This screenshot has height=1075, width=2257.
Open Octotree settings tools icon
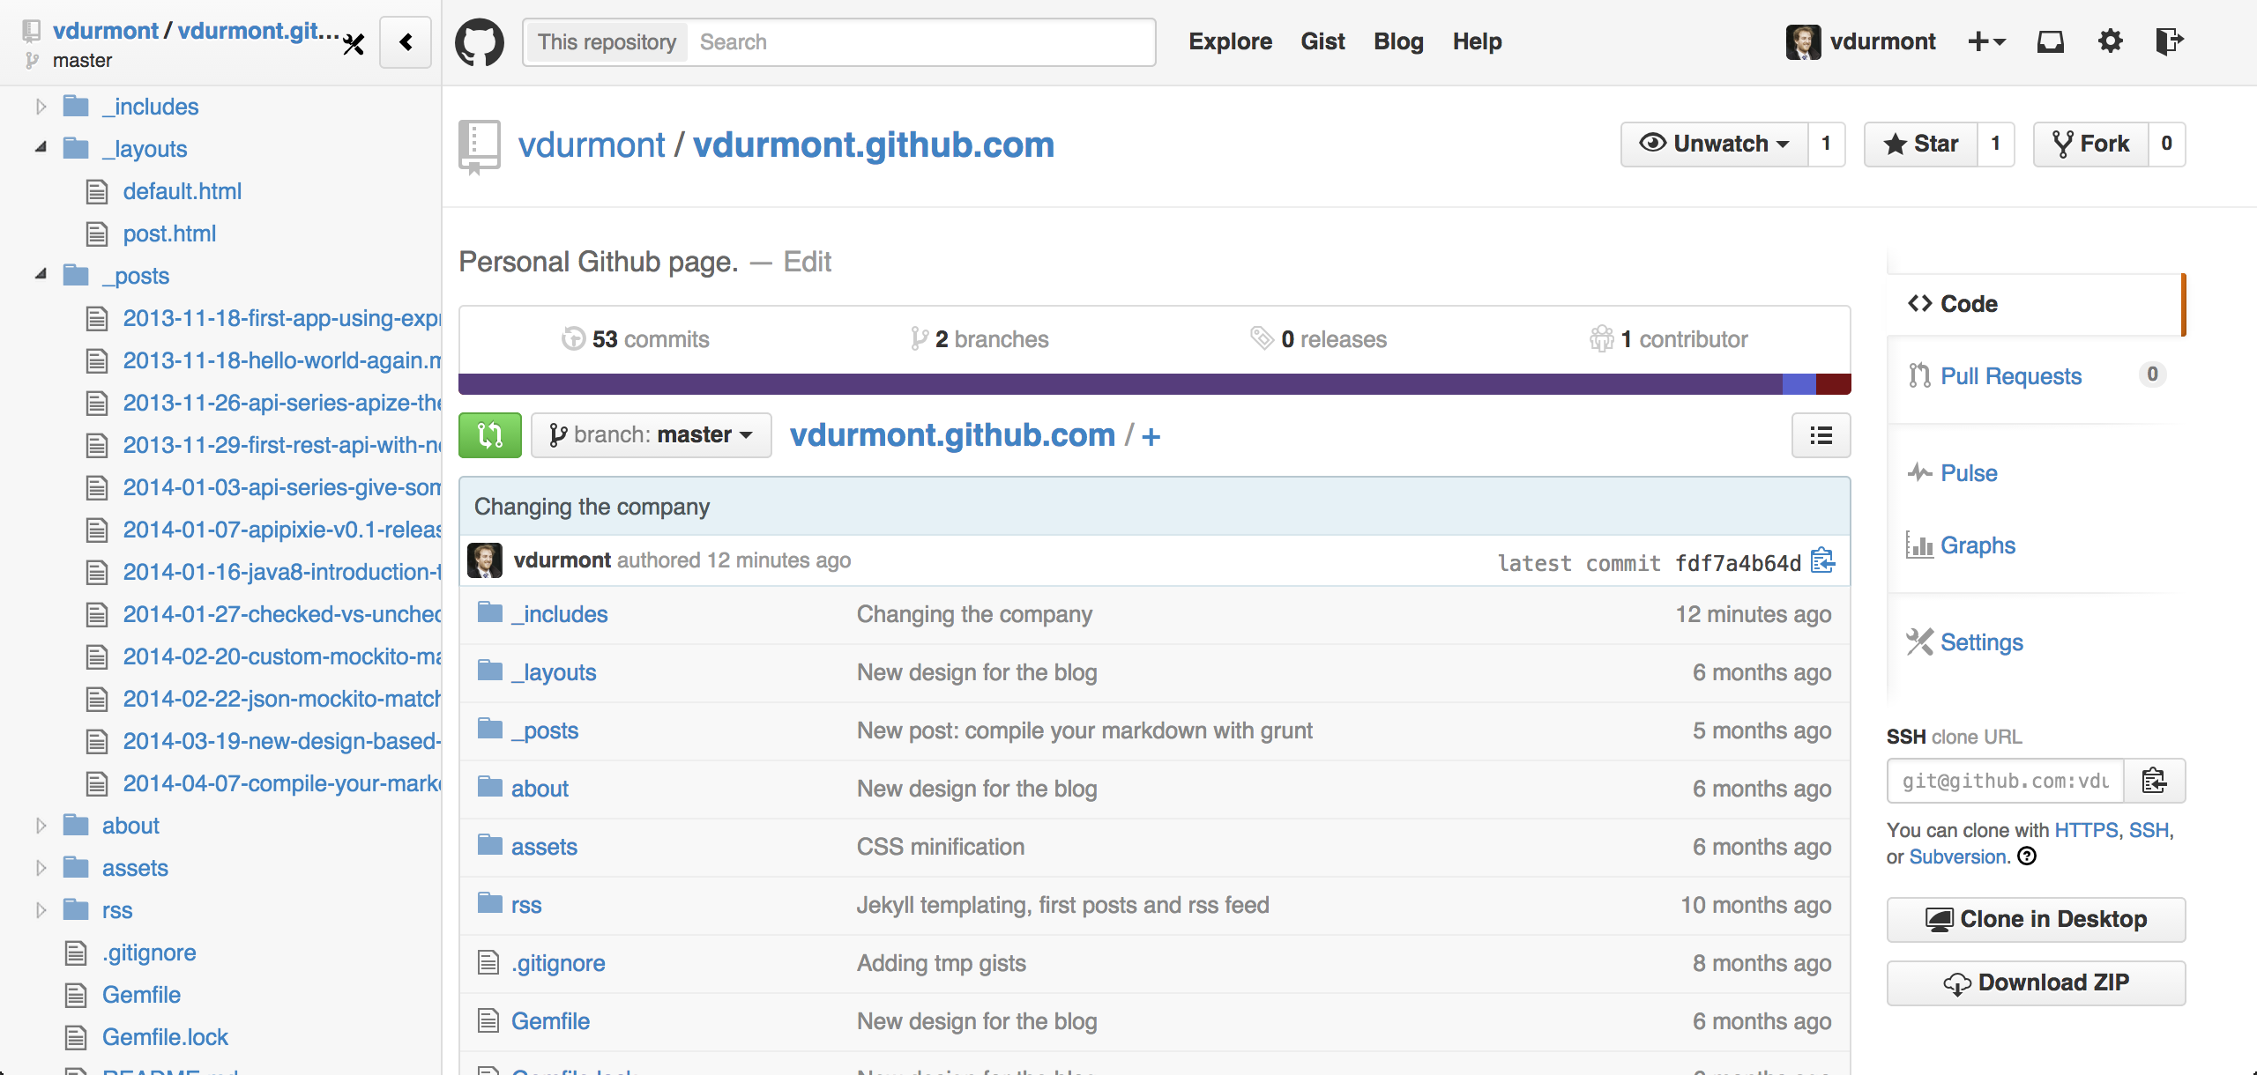tap(354, 44)
